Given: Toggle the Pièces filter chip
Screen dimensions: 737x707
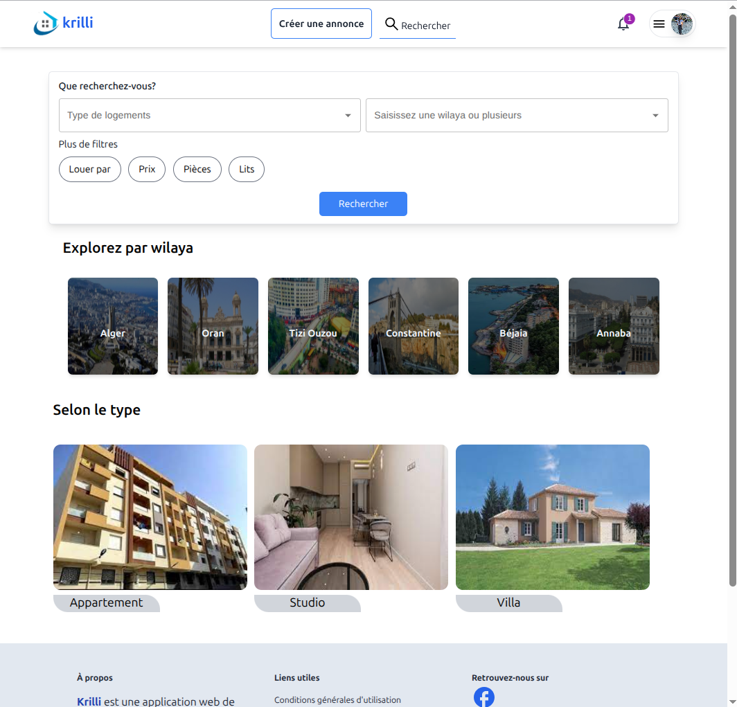Looking at the screenshot, I should (197, 169).
